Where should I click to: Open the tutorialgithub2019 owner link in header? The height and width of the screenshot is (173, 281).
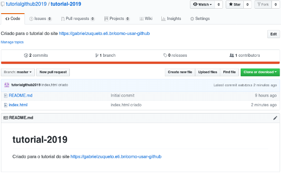click(26, 4)
